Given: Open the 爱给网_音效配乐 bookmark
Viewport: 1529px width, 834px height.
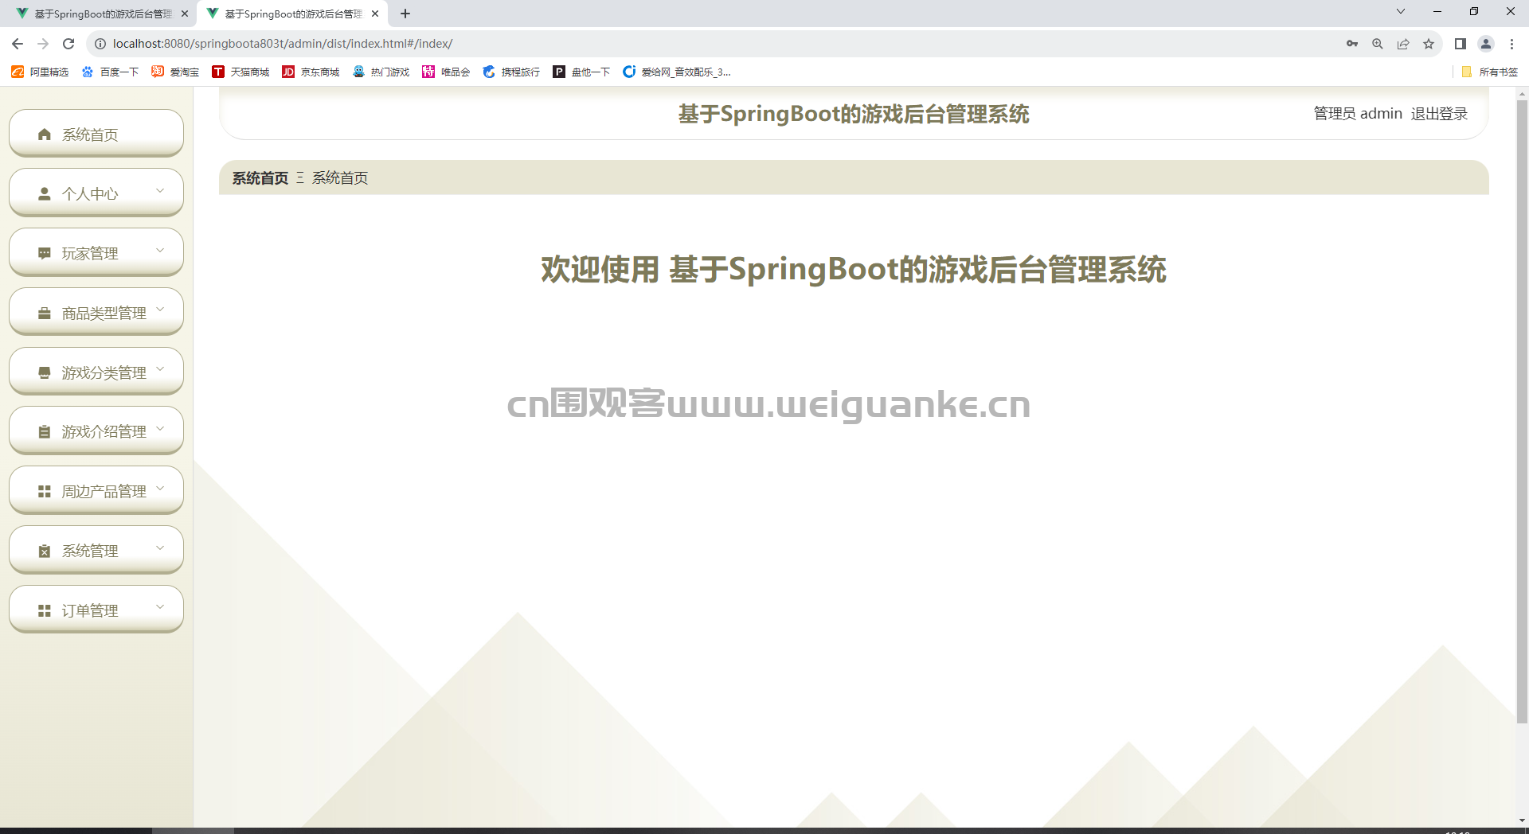Looking at the screenshot, I should pyautogui.click(x=677, y=72).
